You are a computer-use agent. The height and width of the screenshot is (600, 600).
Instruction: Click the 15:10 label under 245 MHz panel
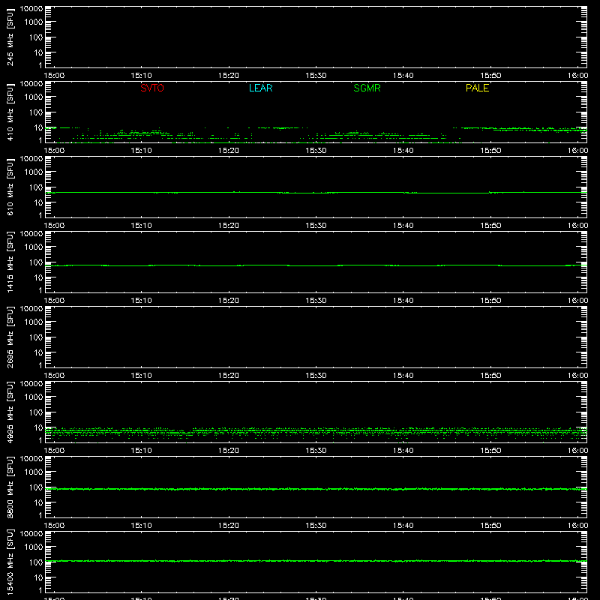(x=141, y=76)
